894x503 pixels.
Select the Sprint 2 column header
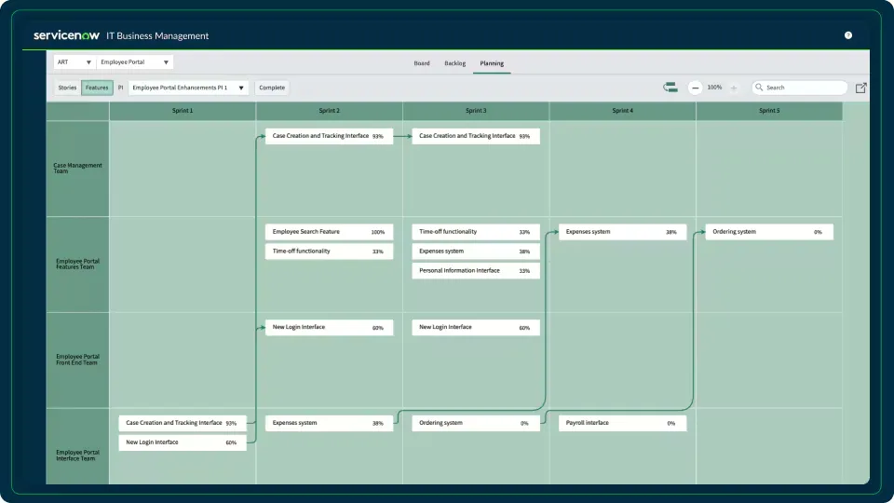click(329, 111)
